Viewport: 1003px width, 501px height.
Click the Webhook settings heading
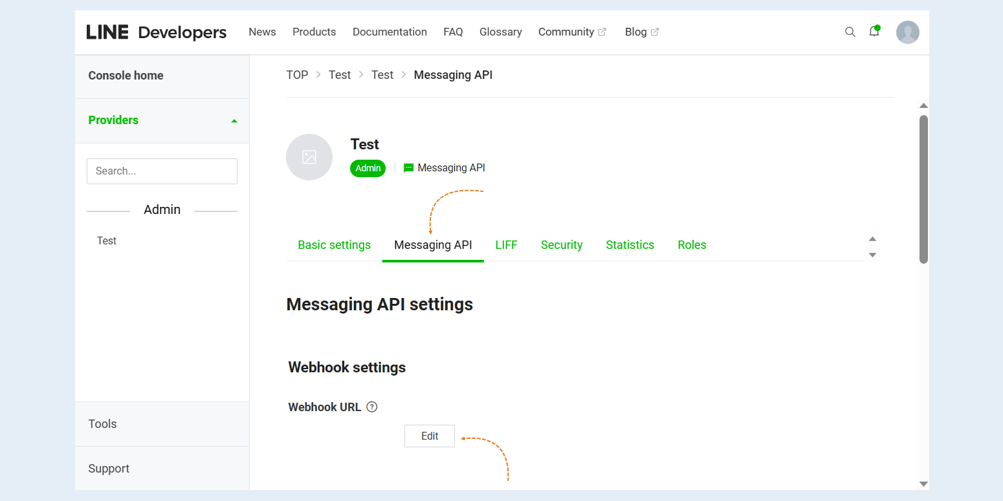pyautogui.click(x=347, y=367)
